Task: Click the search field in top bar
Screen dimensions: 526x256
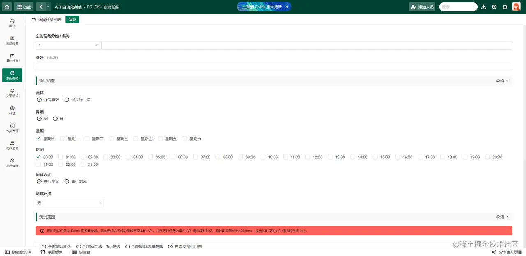Action: [x=458, y=7]
